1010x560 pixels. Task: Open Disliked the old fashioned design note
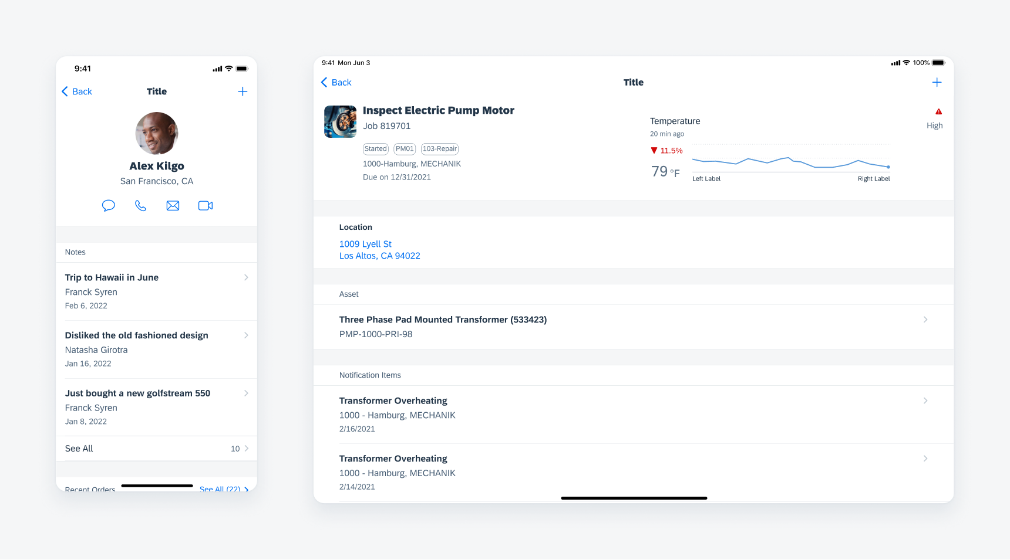tap(157, 349)
